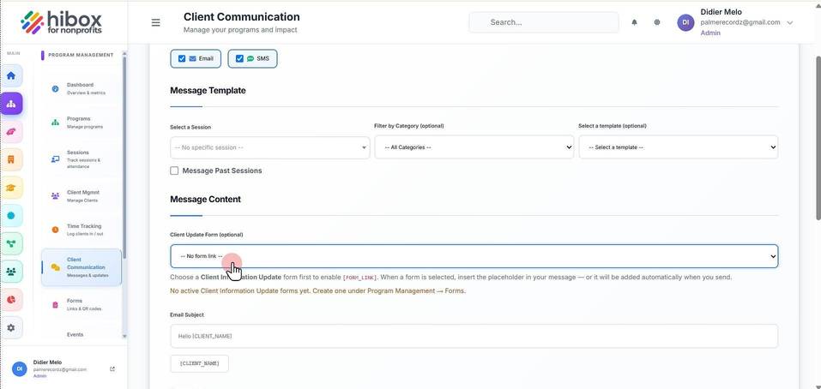Open the Select a template dropdown

(x=678, y=147)
